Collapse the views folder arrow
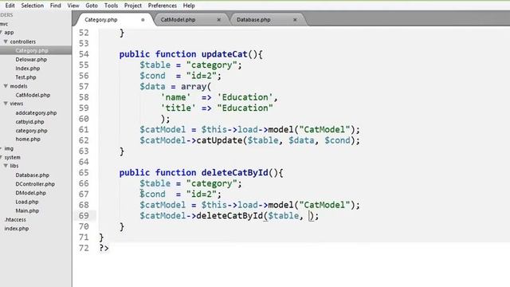Image resolution: width=510 pixels, height=287 pixels. pos(6,104)
